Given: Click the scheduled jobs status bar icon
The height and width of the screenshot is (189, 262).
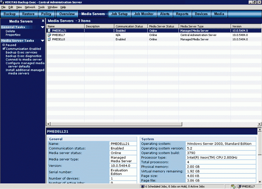Looking at the screenshot, I should tap(143, 186).
